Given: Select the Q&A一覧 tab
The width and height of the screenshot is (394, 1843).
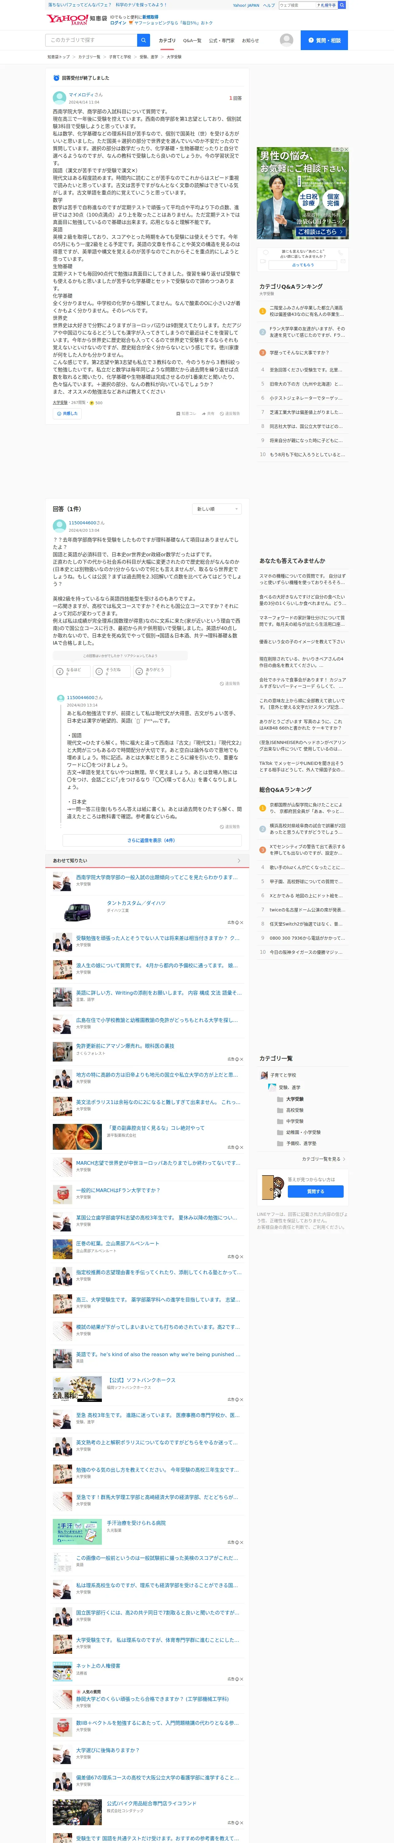Looking at the screenshot, I should [x=192, y=41].
